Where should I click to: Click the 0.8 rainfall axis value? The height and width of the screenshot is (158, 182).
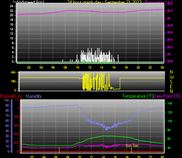pos(17,117)
